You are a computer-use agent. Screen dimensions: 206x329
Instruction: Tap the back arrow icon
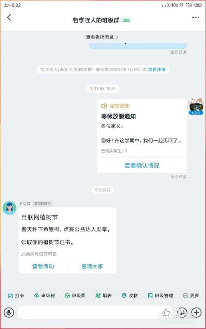9,17
